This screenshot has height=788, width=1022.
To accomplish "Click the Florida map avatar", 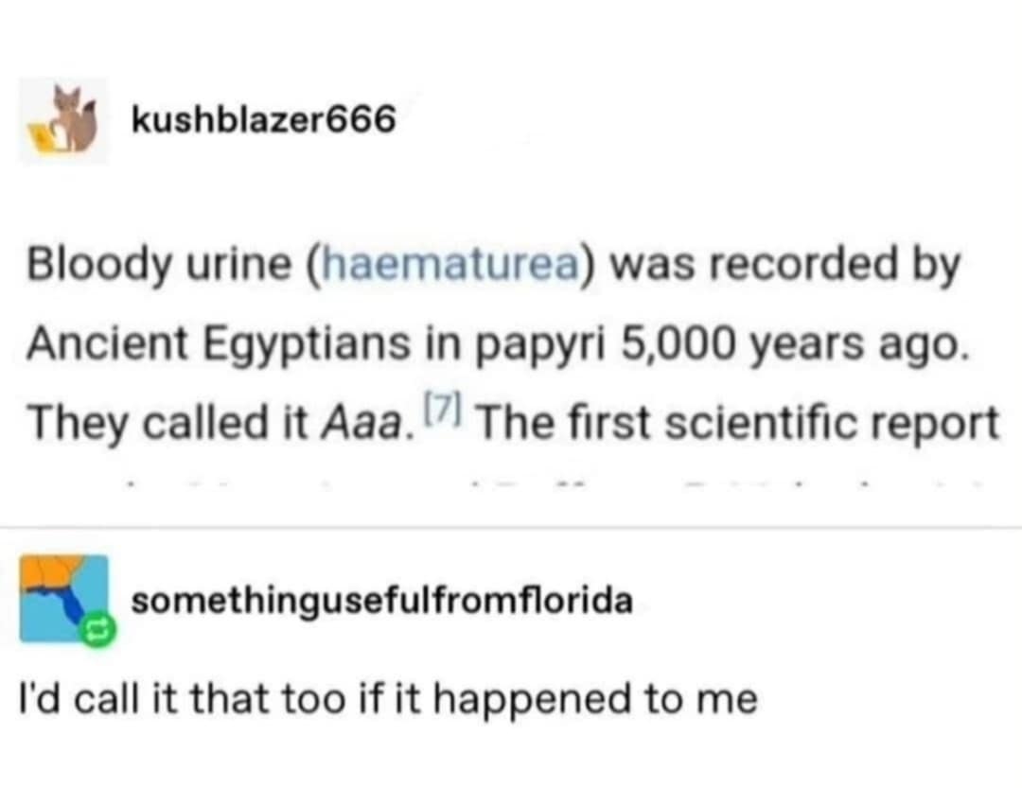I will click(x=62, y=598).
